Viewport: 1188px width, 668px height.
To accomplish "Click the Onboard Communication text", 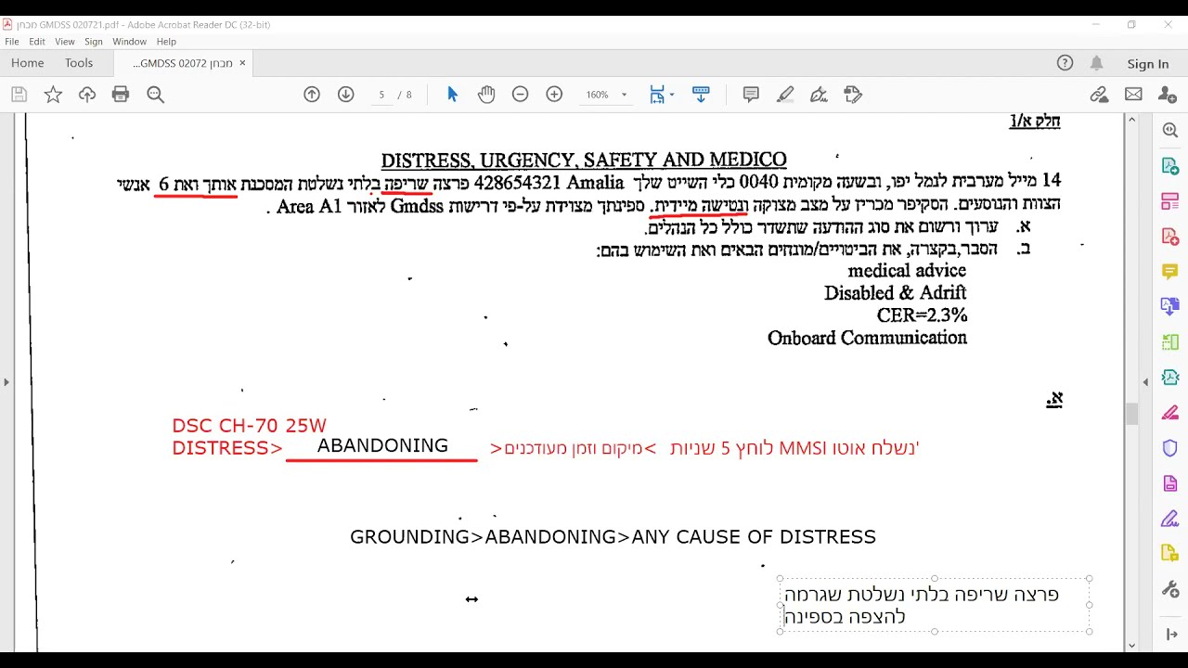I will point(867,338).
